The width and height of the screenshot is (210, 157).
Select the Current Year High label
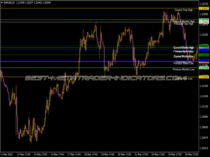click(183, 10)
